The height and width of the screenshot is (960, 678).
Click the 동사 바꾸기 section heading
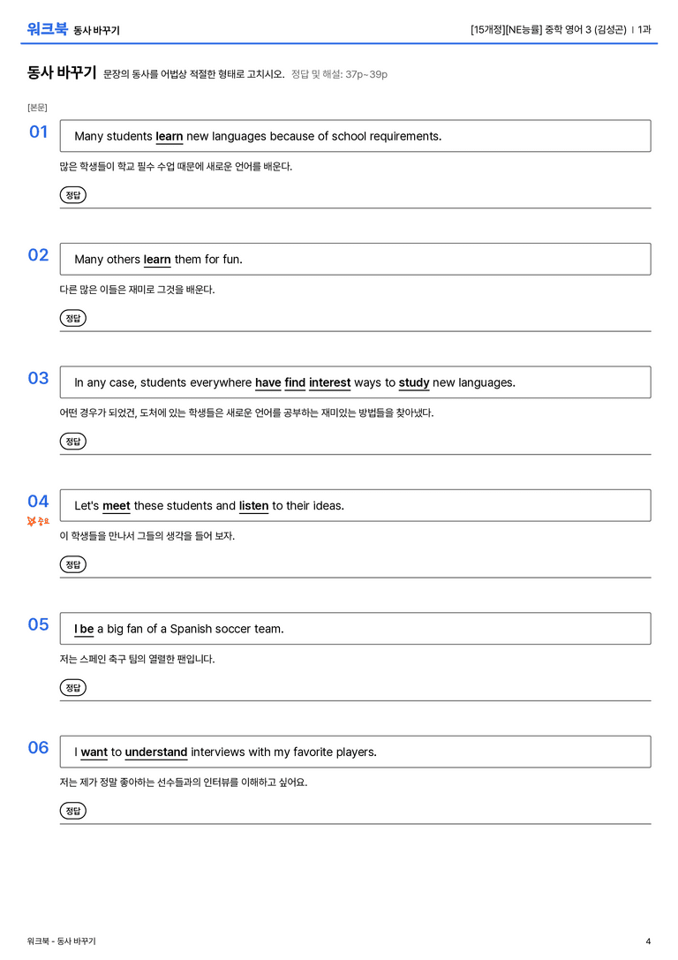pyautogui.click(x=61, y=72)
